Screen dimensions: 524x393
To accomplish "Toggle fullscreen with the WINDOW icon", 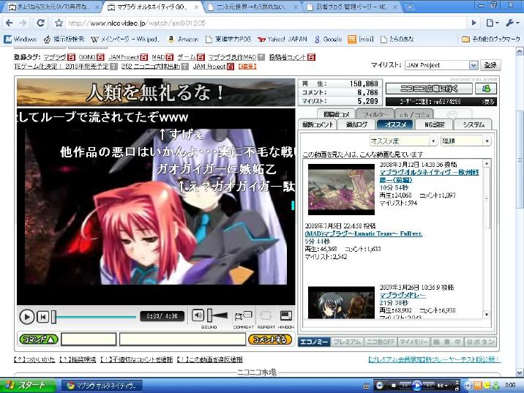I will click(x=285, y=315).
